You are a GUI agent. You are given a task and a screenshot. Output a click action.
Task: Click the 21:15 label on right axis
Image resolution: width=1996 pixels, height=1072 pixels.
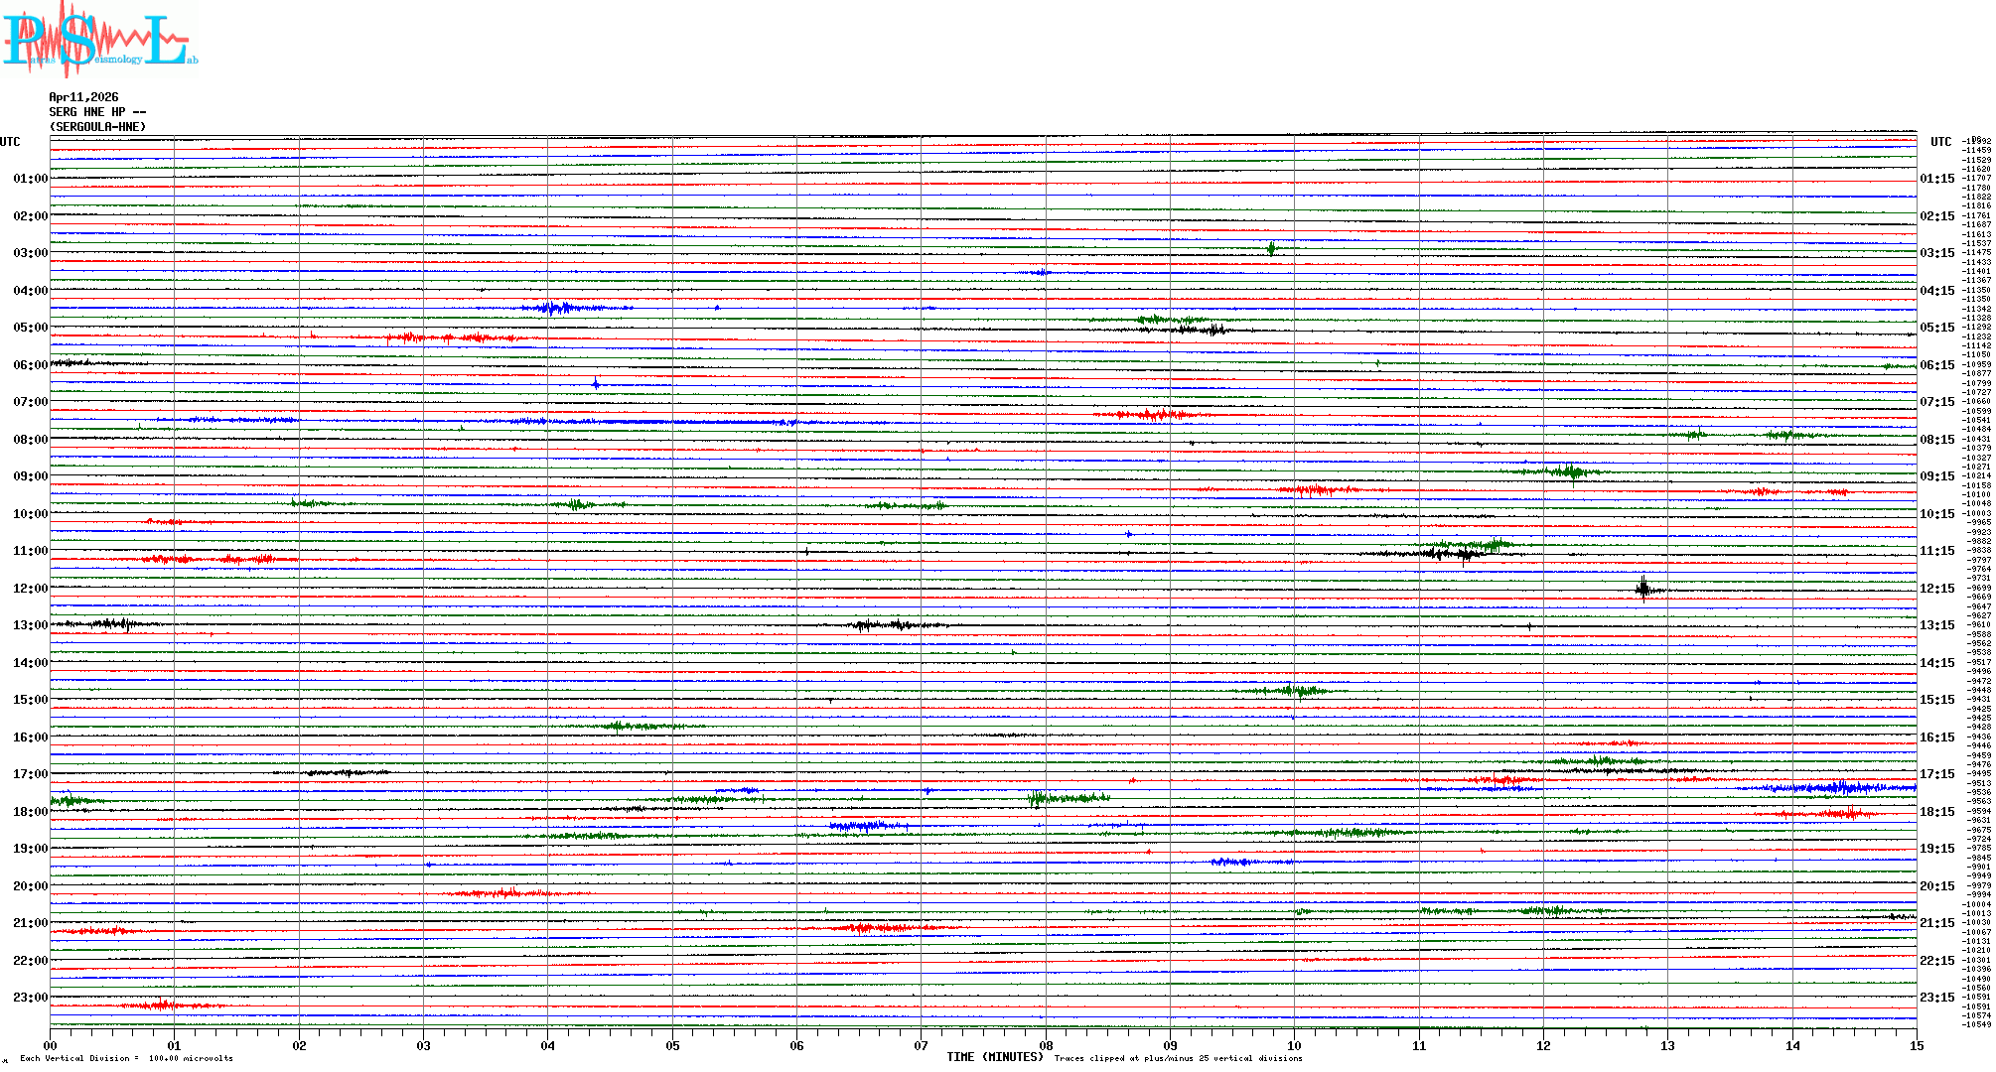point(1936,923)
